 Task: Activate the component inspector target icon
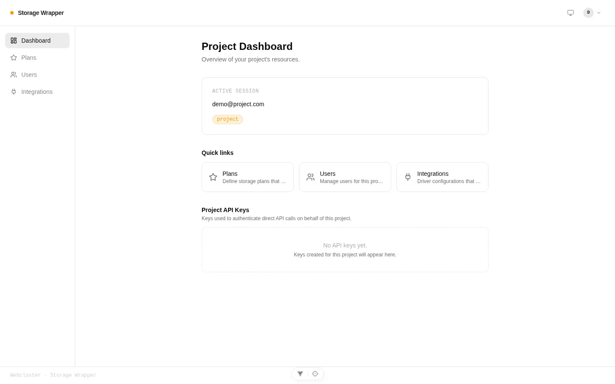tap(315, 374)
